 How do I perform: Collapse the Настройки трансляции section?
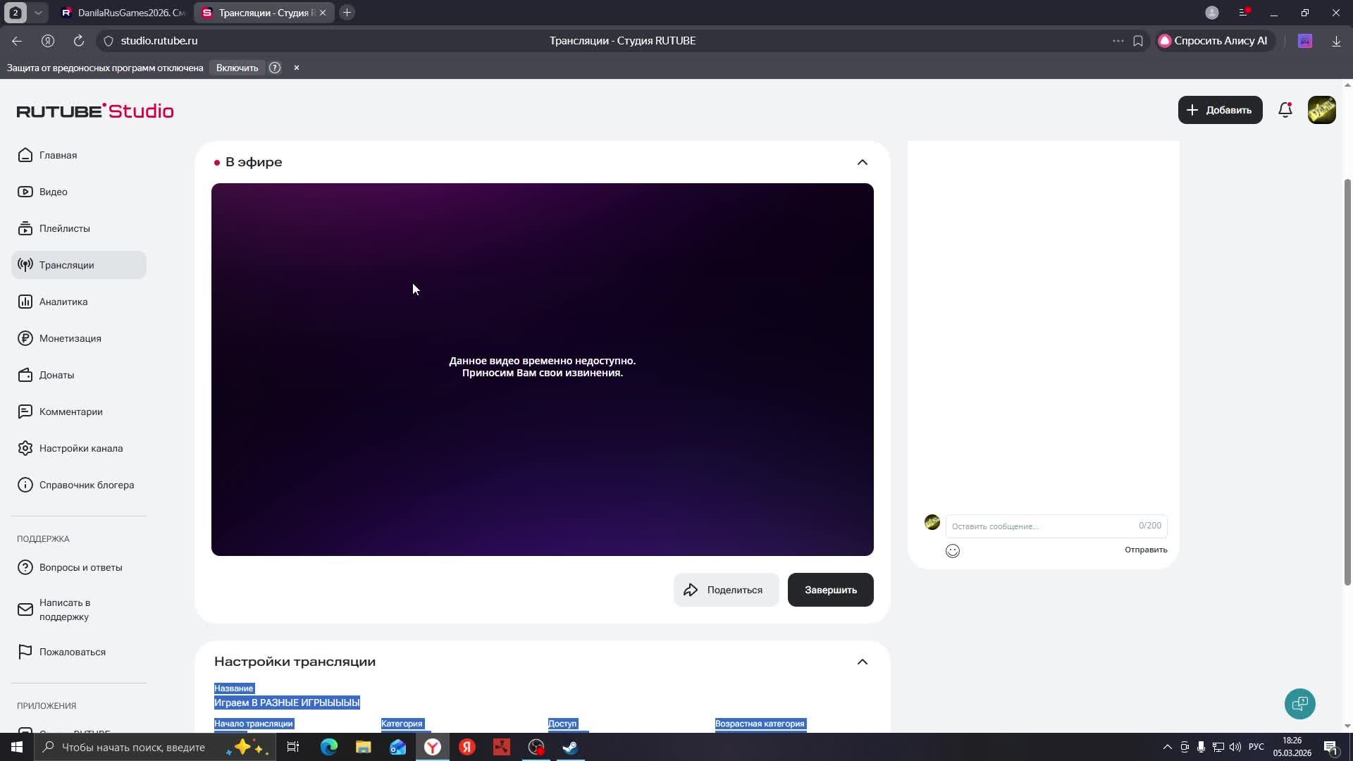[x=862, y=662]
